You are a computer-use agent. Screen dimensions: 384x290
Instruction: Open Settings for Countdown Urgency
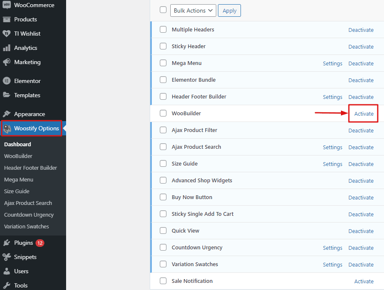pos(333,248)
